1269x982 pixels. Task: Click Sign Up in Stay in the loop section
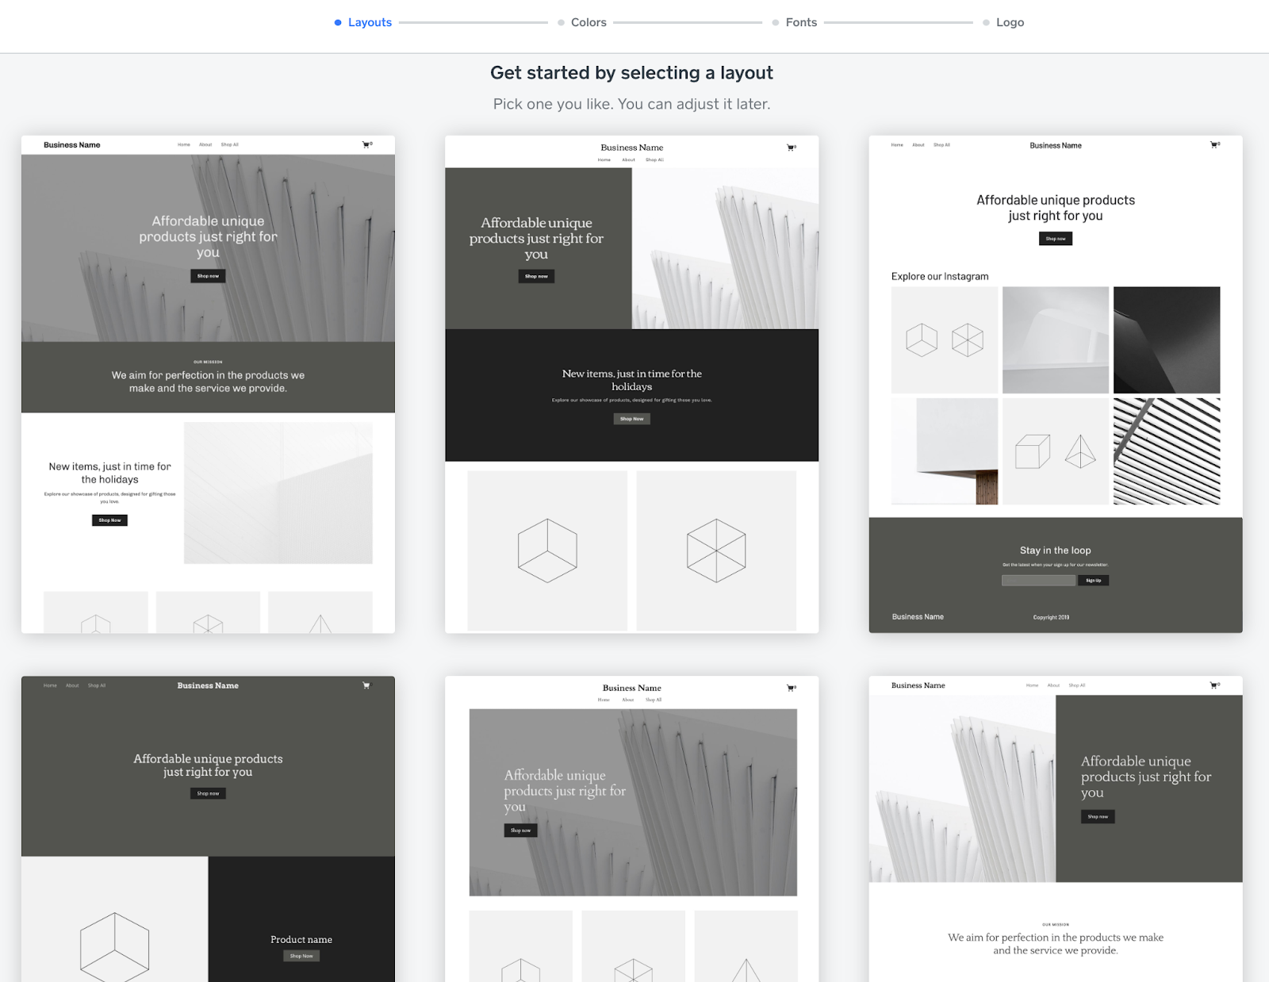click(x=1093, y=580)
